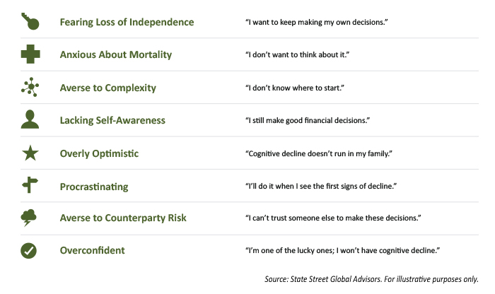Image resolution: width=495 pixels, height=294 pixels.
Task: Select the Averse to Complexity heading
Action: click(x=108, y=88)
